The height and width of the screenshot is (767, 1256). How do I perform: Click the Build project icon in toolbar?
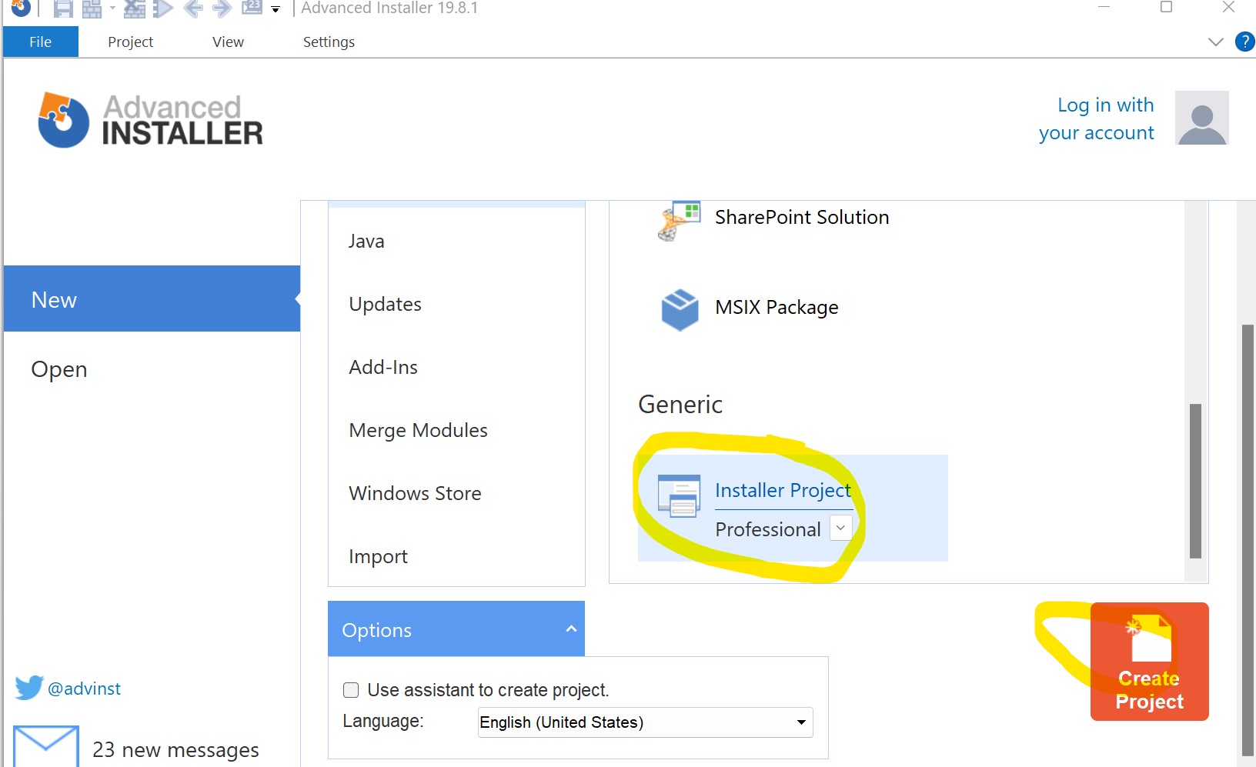[x=92, y=8]
